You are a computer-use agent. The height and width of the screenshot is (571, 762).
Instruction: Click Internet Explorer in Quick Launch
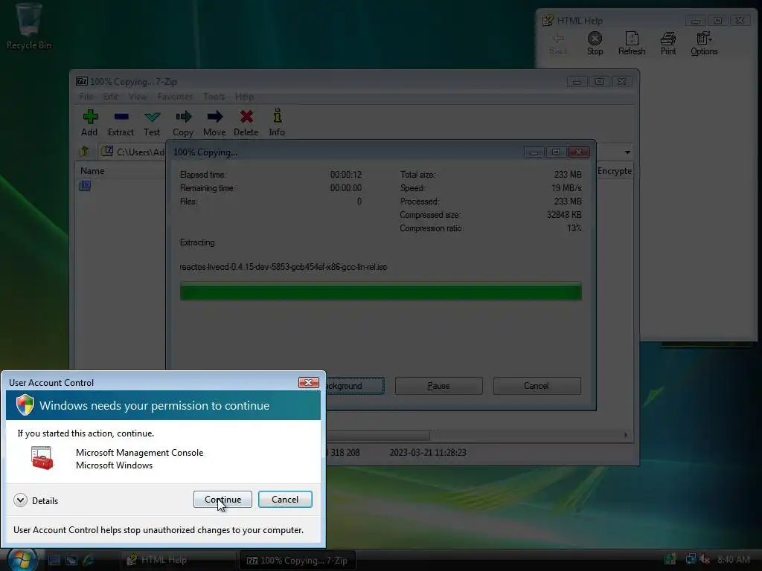tap(89, 560)
